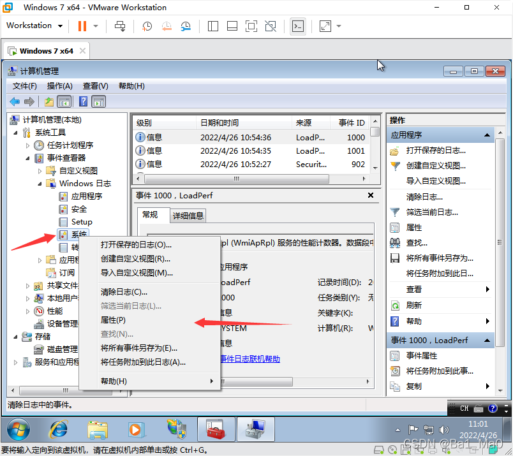Open the 文件(F) menu
Screen dimensions: 513x456
[24, 86]
